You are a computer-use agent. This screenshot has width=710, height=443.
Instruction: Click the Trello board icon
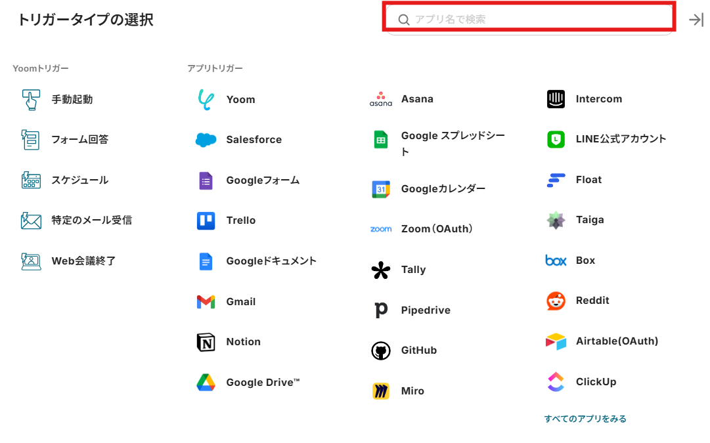(x=206, y=221)
